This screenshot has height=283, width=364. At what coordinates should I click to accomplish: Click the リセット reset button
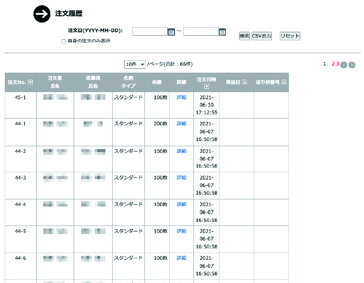click(290, 36)
